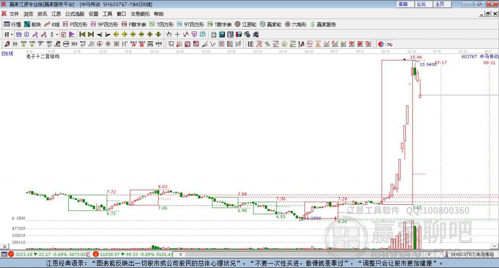The height and width of the screenshot is (268, 499).
Task: Pick the zigzag wave line tool
Action: [213, 44]
